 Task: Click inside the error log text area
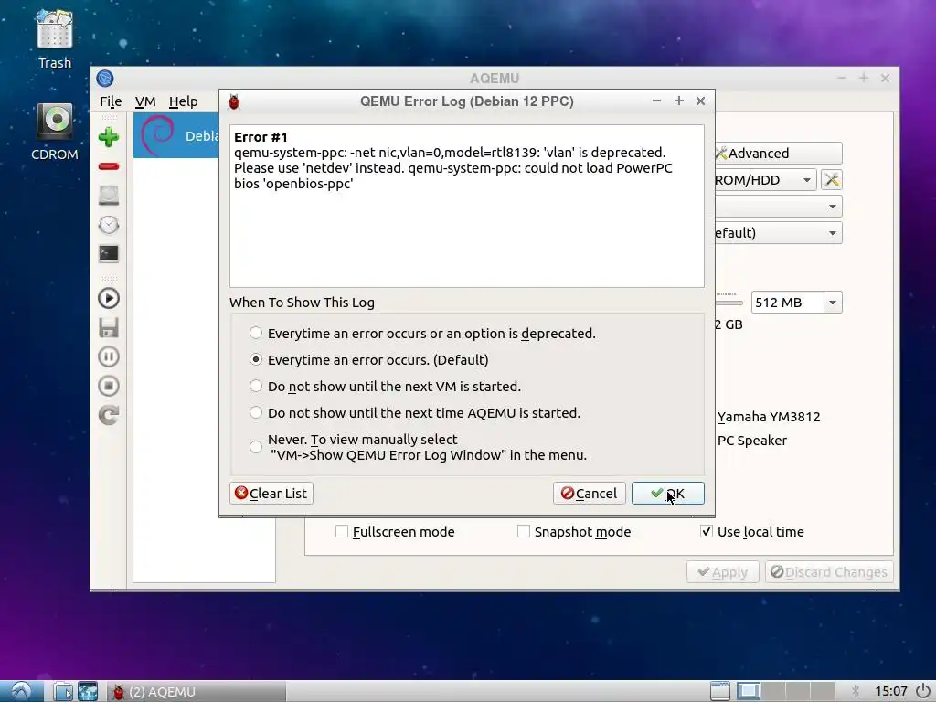pyautogui.click(x=467, y=206)
